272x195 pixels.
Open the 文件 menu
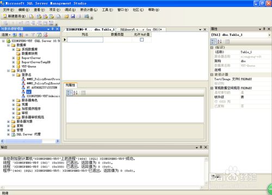8,10
